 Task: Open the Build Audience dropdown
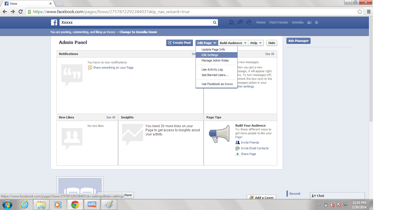point(233,43)
